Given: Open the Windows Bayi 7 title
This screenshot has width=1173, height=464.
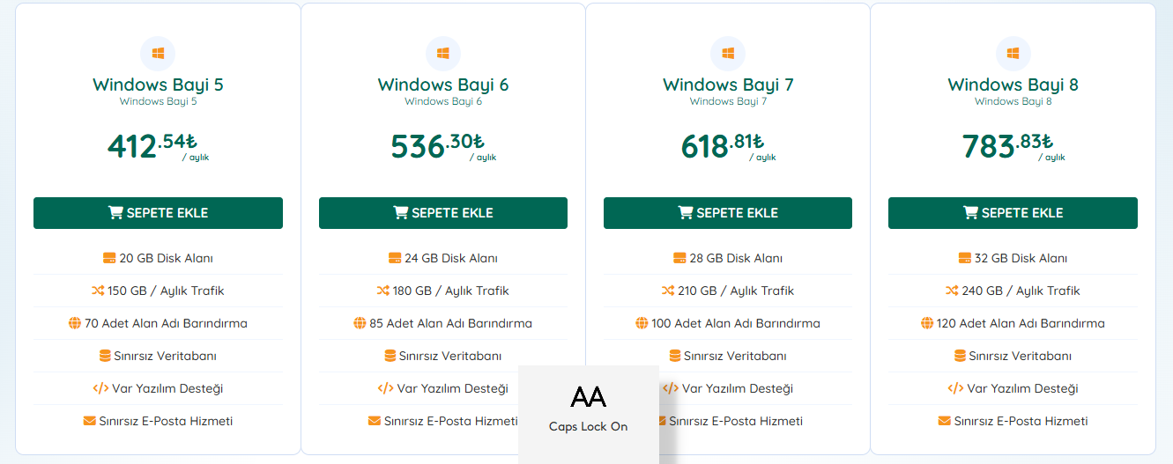Looking at the screenshot, I should coord(728,85).
